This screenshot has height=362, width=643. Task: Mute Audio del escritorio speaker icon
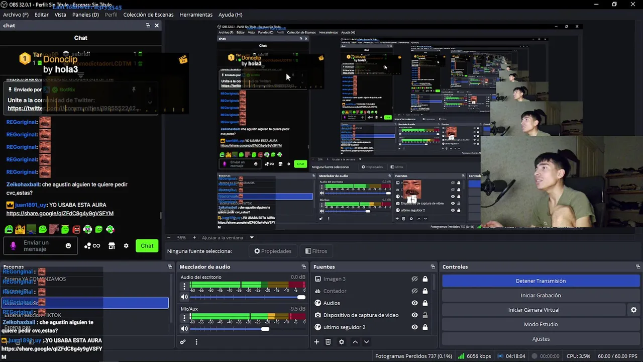click(184, 297)
